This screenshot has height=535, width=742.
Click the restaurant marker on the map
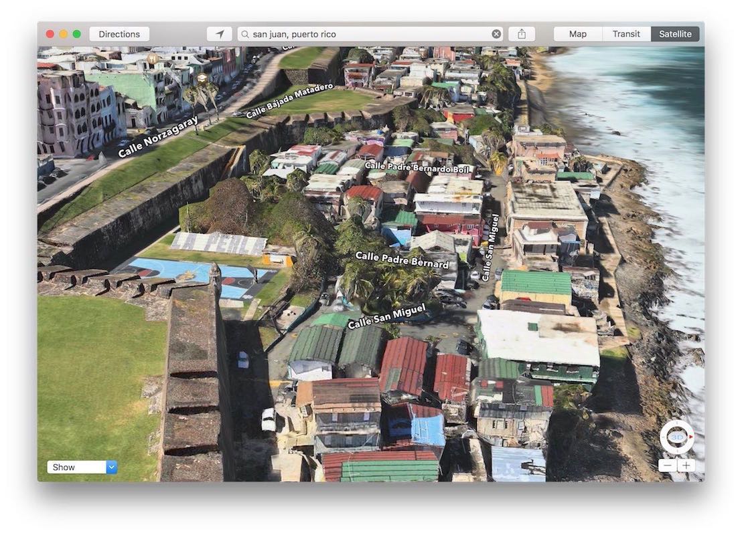[153, 59]
